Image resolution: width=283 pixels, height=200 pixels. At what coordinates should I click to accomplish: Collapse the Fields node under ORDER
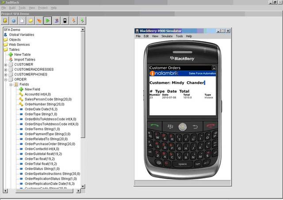point(11,84)
